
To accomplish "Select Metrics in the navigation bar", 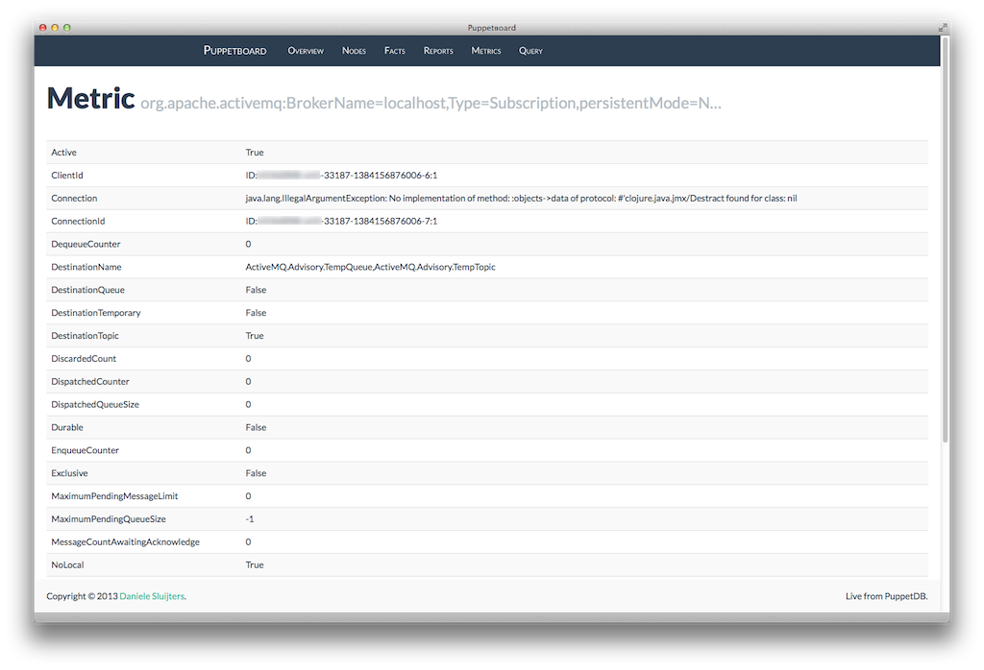I will [x=486, y=51].
